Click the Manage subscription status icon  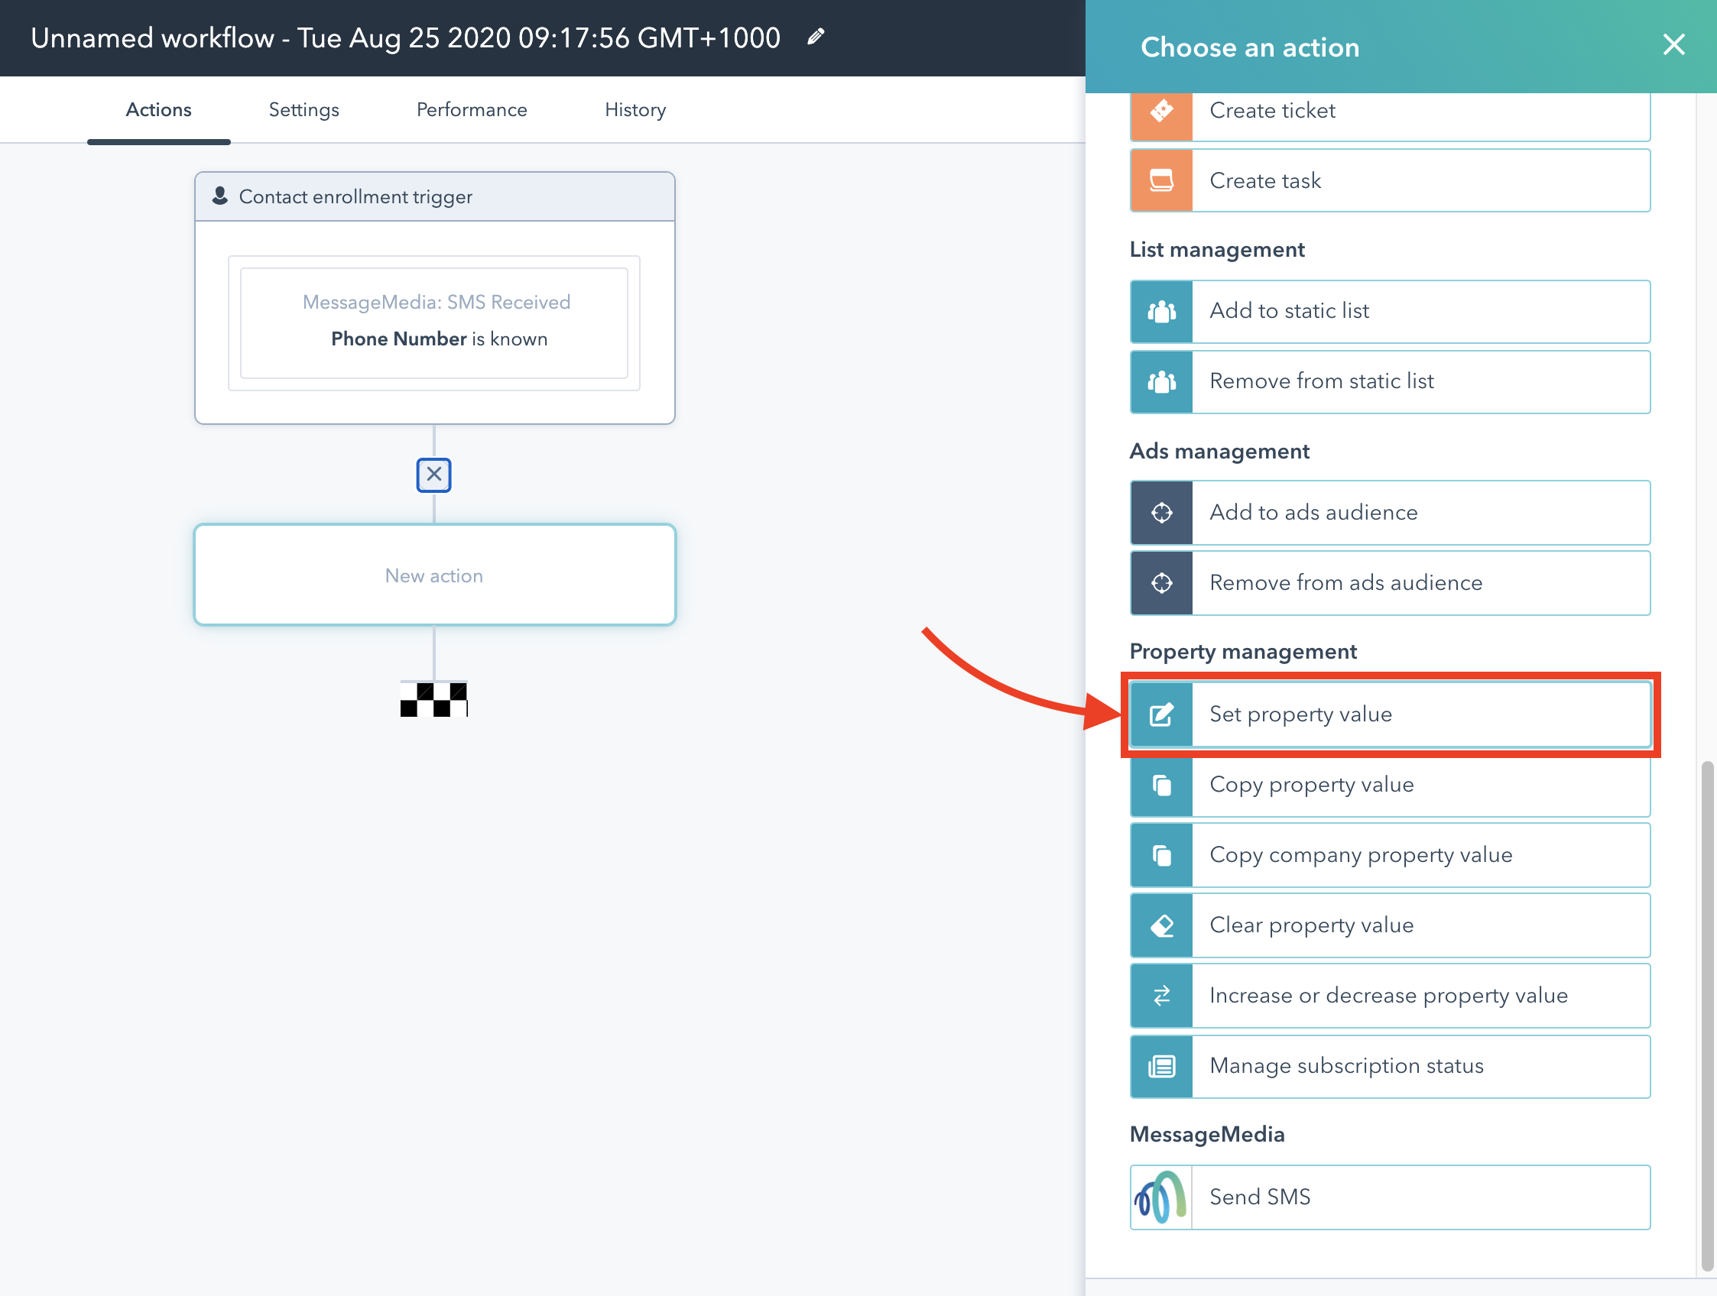1161,1066
